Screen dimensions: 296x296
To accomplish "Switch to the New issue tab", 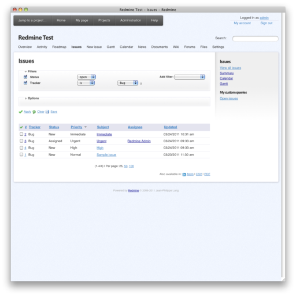I will pyautogui.click(x=94, y=47).
